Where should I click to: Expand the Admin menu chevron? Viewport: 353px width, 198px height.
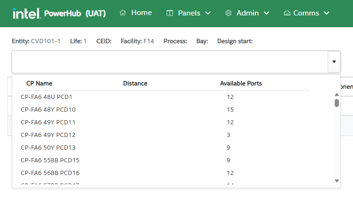tap(267, 13)
